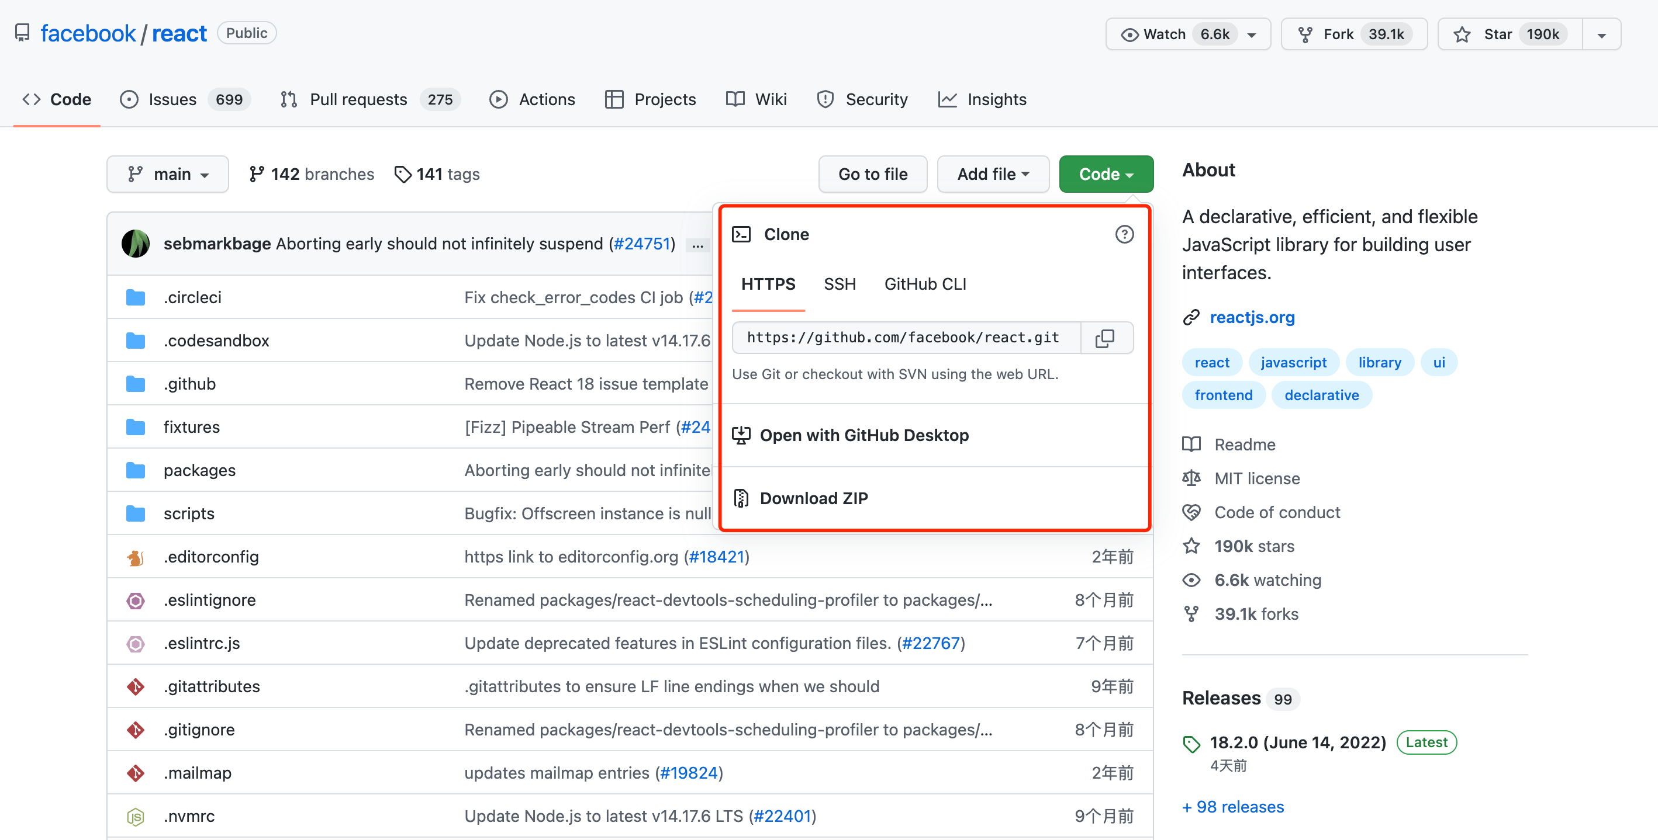Viewport: 1658px width, 840px height.
Task: Open the main branch selector dropdown
Action: pyautogui.click(x=168, y=174)
